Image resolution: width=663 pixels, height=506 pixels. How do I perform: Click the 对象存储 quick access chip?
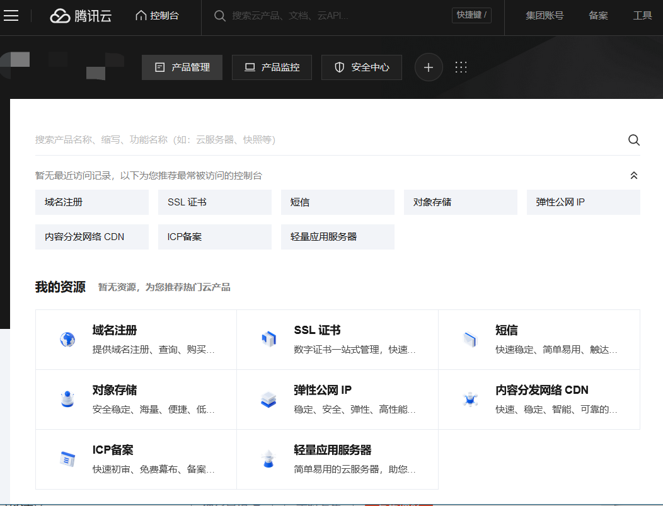coord(461,202)
